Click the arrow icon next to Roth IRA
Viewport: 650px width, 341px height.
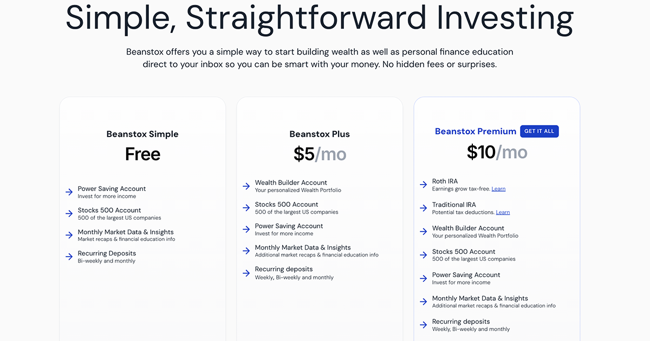click(x=423, y=185)
